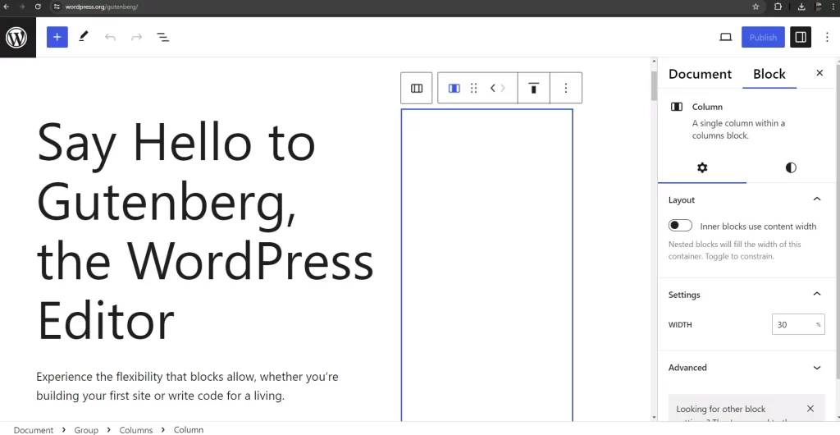Screen dimensions: 840x435
Task: Open the block Styles tab
Action: pos(791,167)
